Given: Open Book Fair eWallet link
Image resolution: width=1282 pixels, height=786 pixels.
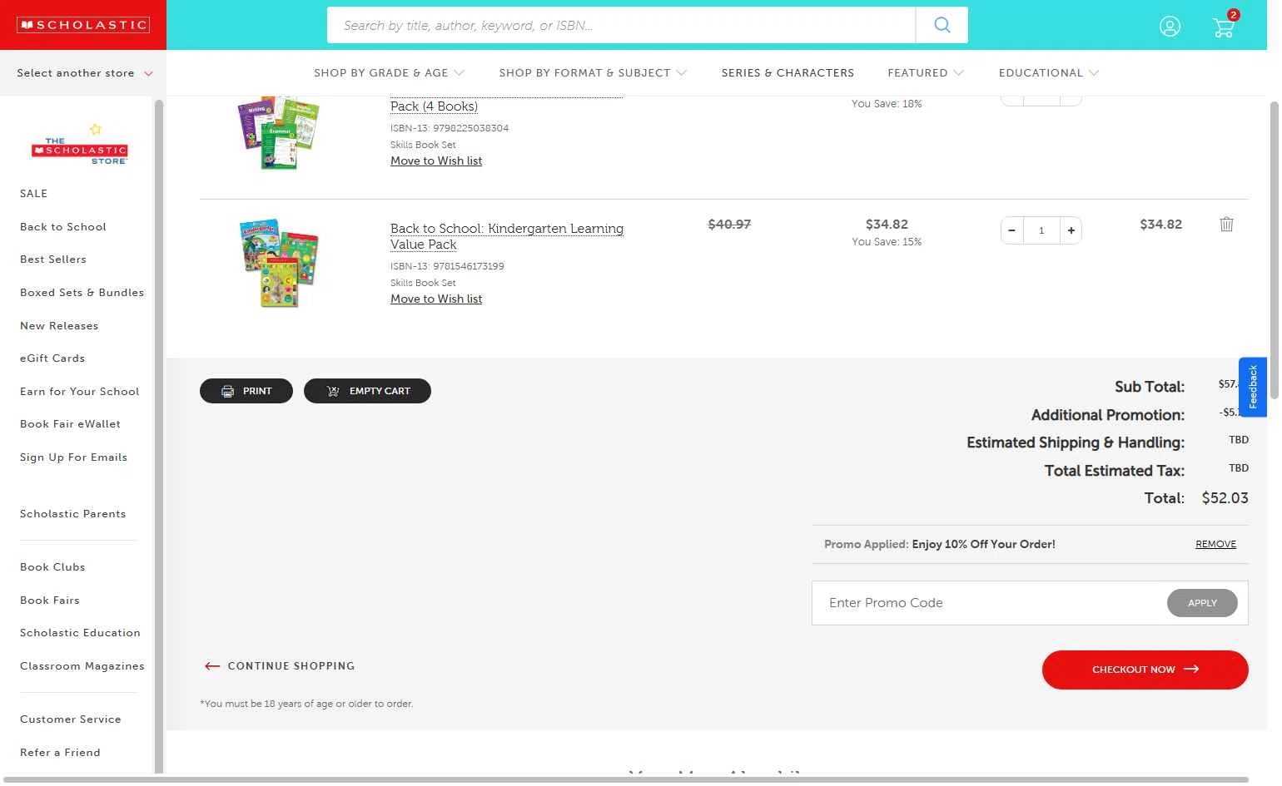Looking at the screenshot, I should click(70, 424).
